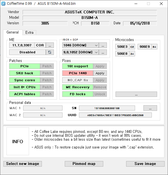Click the red PCIe 1440 status label

pyautogui.click(x=78, y=73)
